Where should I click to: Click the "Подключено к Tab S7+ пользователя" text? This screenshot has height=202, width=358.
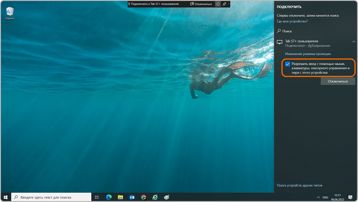coord(155,4)
